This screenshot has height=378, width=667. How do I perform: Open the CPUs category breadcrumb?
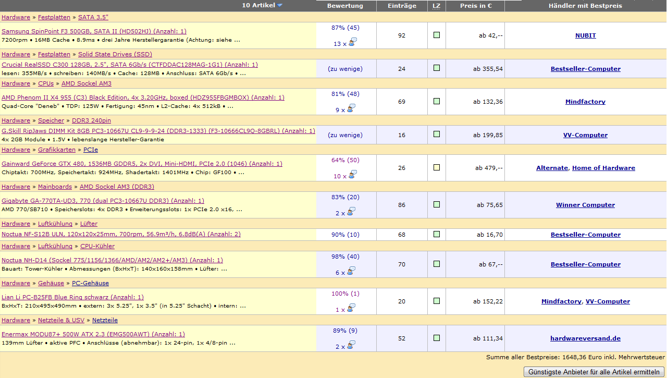(x=46, y=83)
